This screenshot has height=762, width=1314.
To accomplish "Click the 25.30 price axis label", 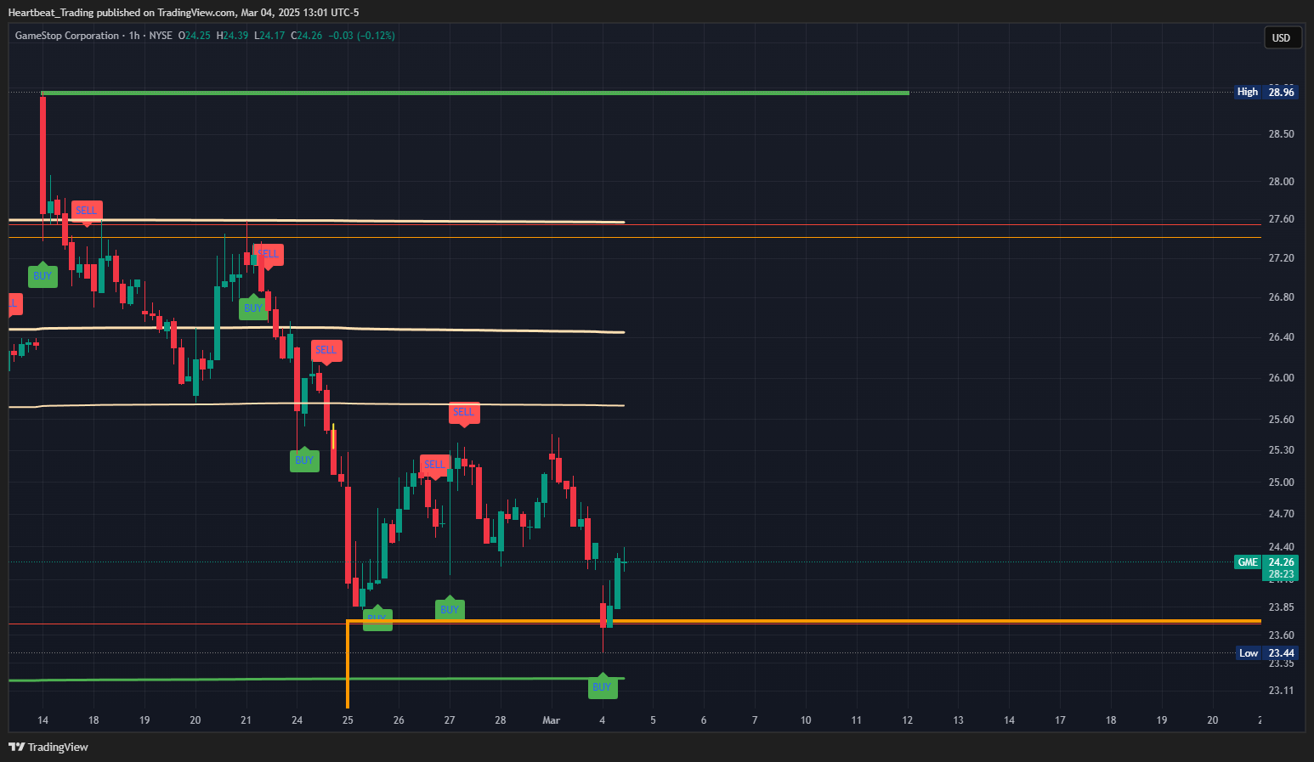I will point(1282,450).
